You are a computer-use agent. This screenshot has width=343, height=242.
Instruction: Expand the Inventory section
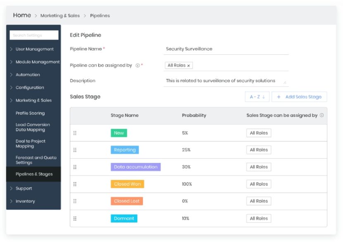pos(26,201)
